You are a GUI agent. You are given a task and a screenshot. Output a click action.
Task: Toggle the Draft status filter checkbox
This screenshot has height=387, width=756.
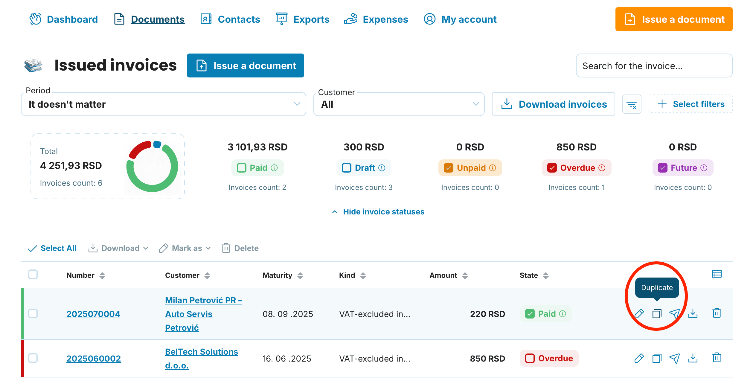[x=347, y=168]
